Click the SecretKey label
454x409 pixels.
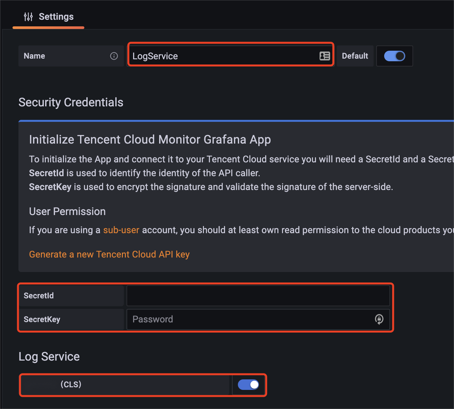[42, 319]
